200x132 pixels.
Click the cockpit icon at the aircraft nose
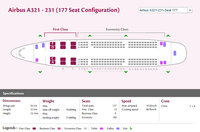tap(21, 53)
